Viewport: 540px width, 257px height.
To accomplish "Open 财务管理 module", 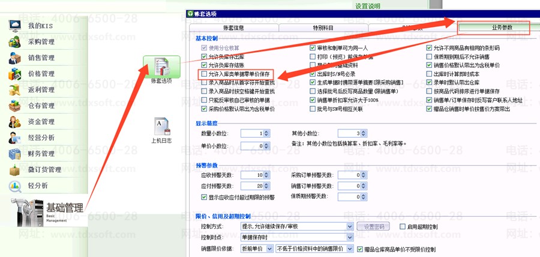I will [41, 154].
